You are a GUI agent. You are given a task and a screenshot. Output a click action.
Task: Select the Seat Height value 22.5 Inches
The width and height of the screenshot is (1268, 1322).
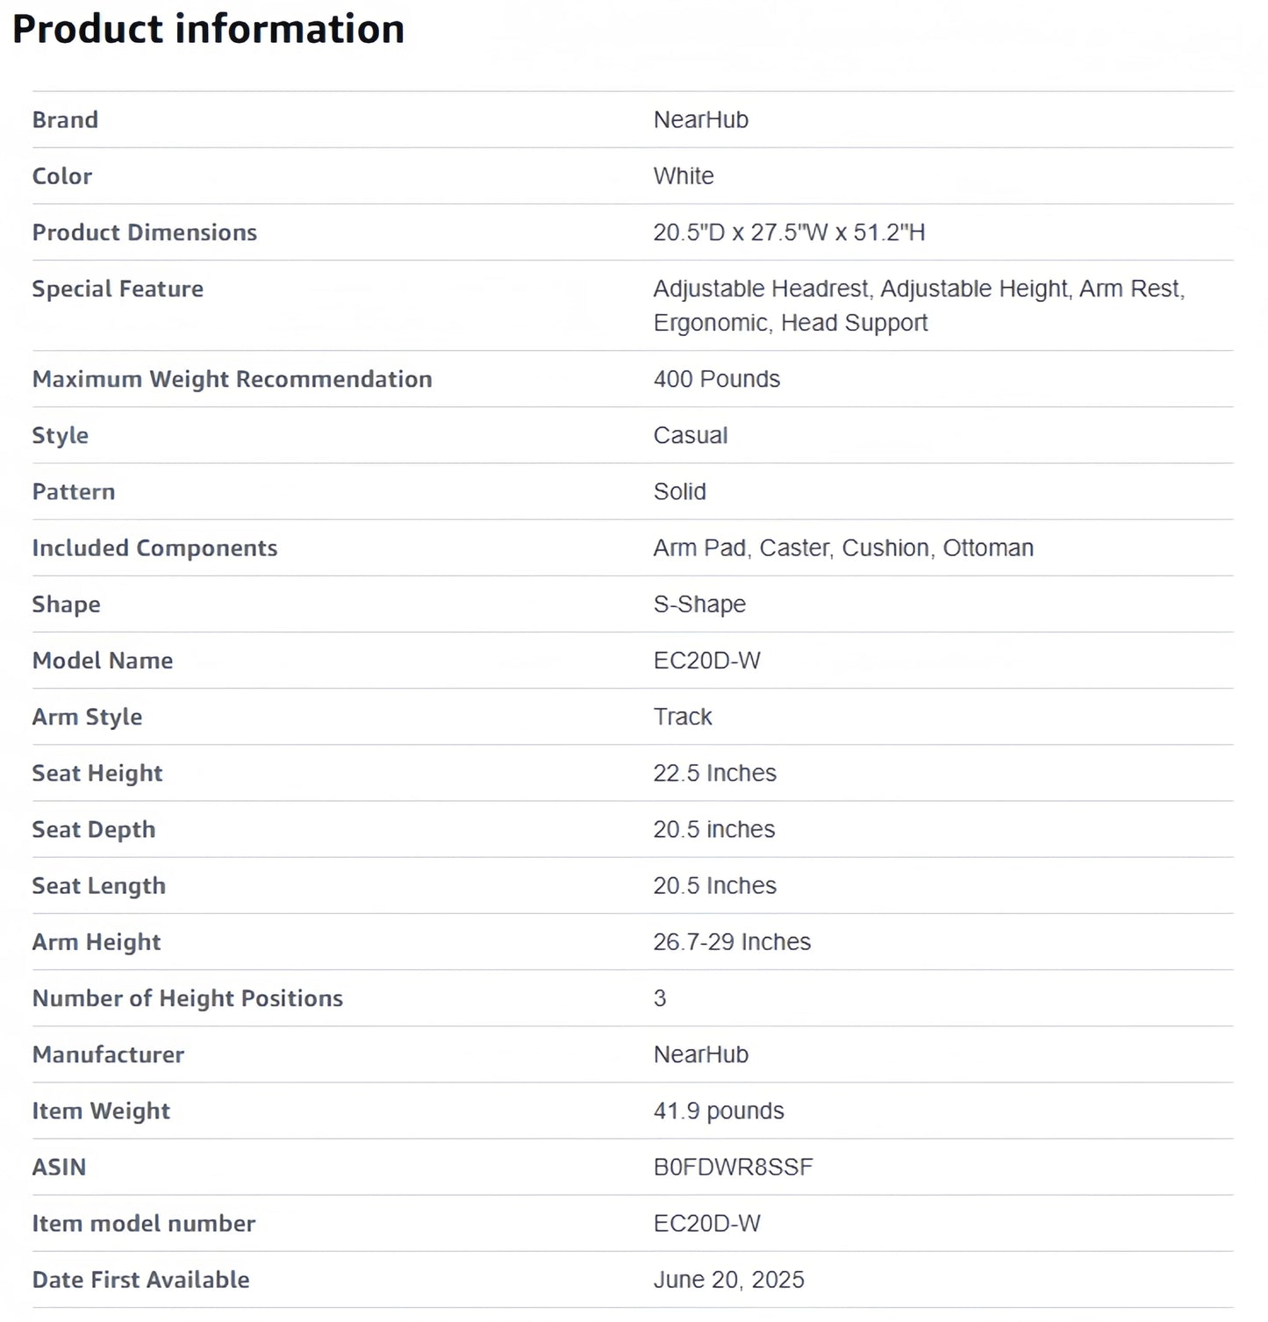pyautogui.click(x=714, y=773)
